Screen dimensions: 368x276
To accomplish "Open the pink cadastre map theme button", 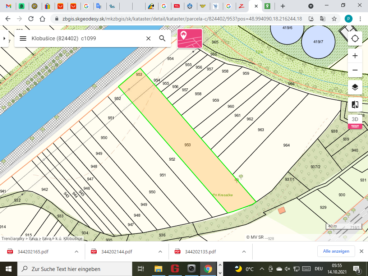I will pyautogui.click(x=190, y=38).
